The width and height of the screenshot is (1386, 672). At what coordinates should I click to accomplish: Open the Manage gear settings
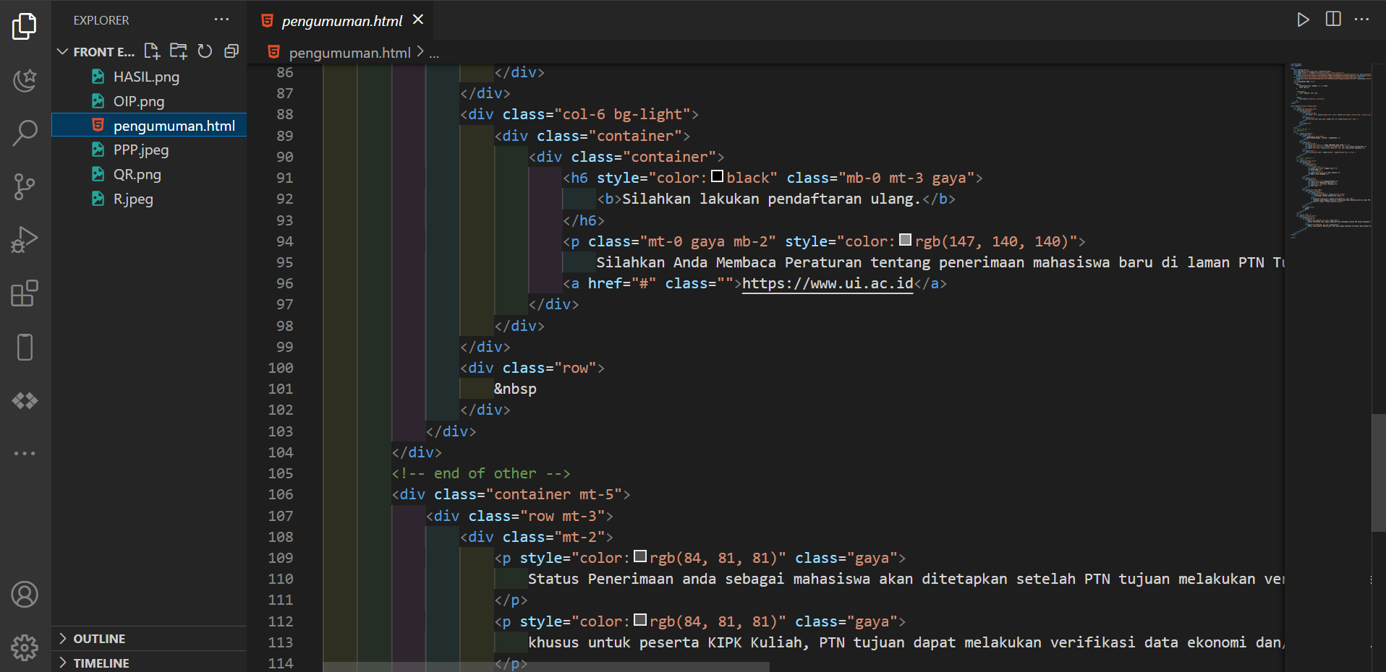point(25,647)
